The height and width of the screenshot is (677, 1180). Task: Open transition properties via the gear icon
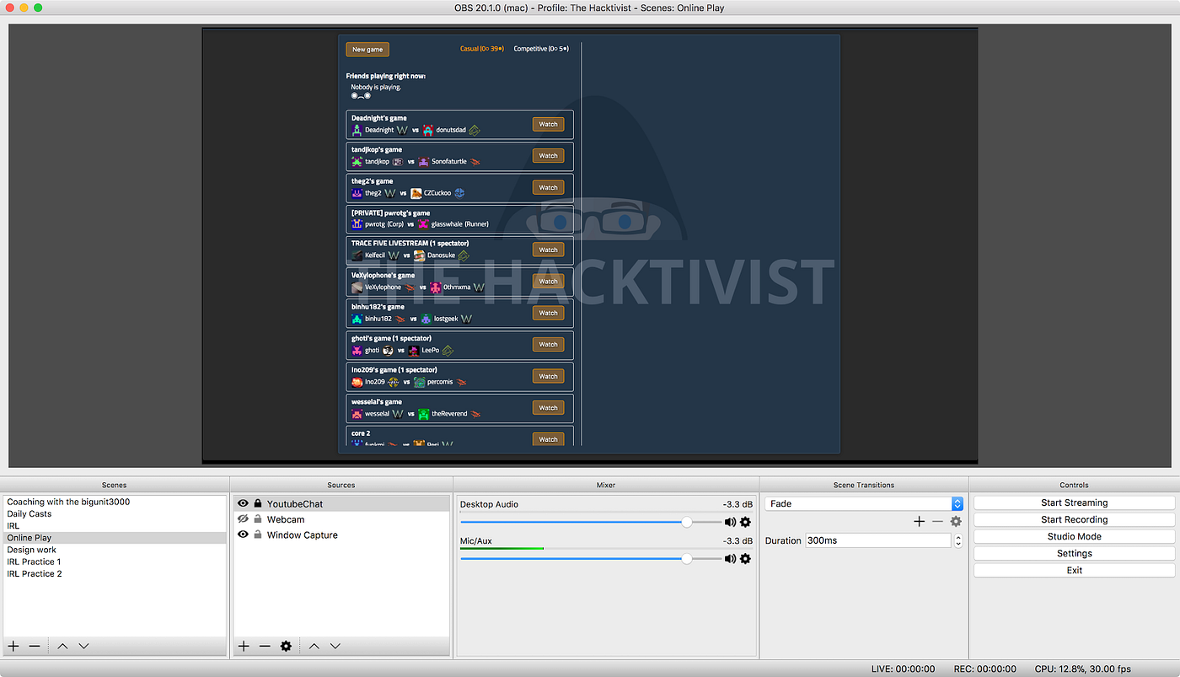coord(955,521)
